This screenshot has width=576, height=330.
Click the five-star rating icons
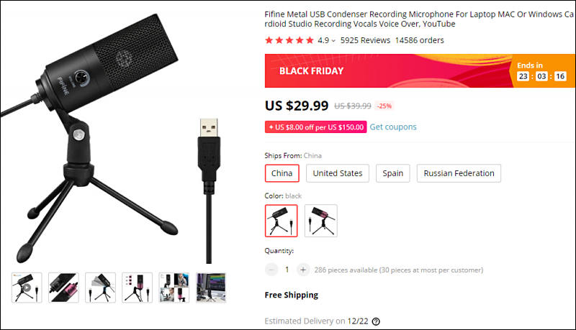(x=289, y=40)
